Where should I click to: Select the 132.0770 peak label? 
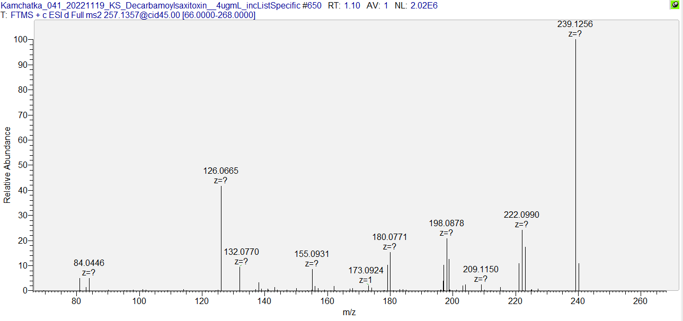coord(242,252)
